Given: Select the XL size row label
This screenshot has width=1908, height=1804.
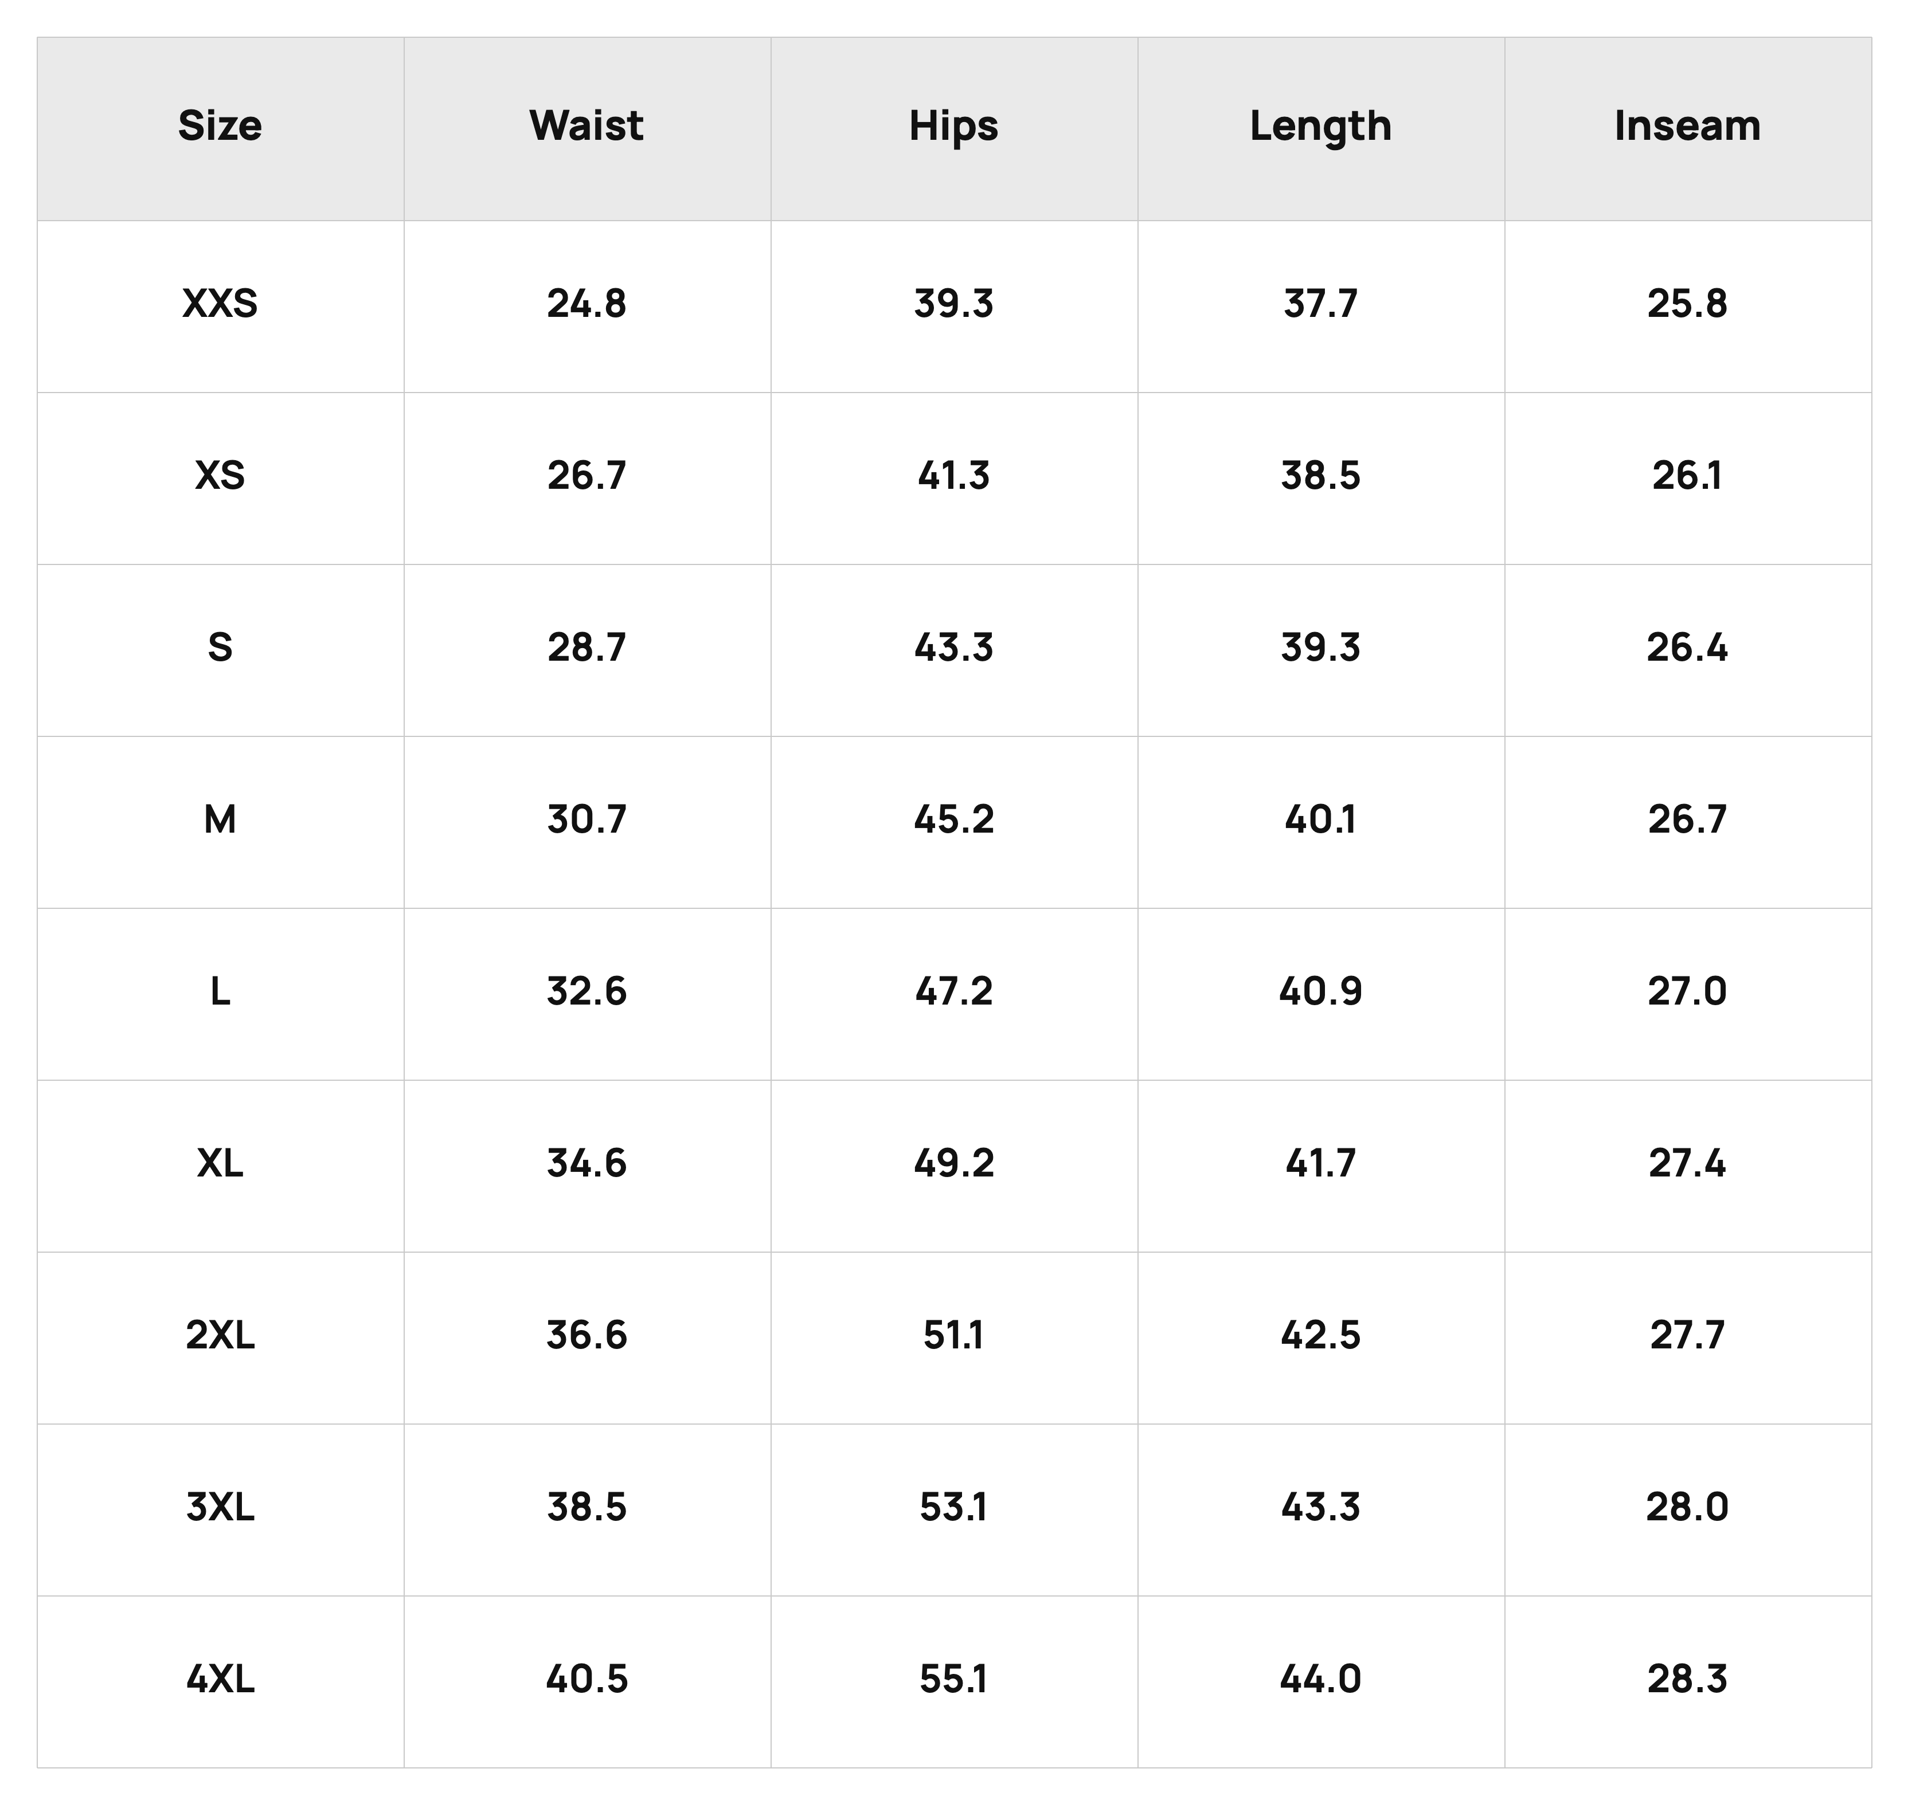Looking at the screenshot, I should pos(220,1163).
